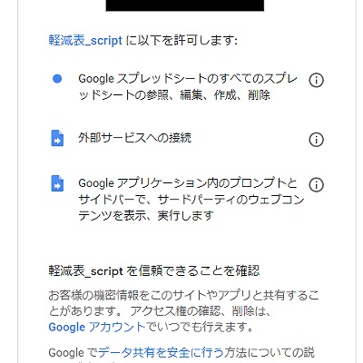The height and width of the screenshot is (363, 363).
Task: Click the black redacted account bar
Action: pos(185,5)
